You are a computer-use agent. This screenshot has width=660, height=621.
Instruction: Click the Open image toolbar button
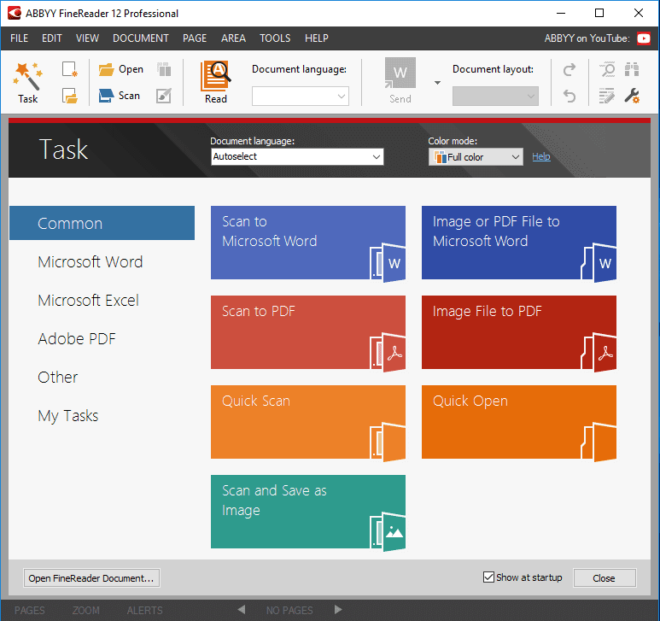[120, 69]
